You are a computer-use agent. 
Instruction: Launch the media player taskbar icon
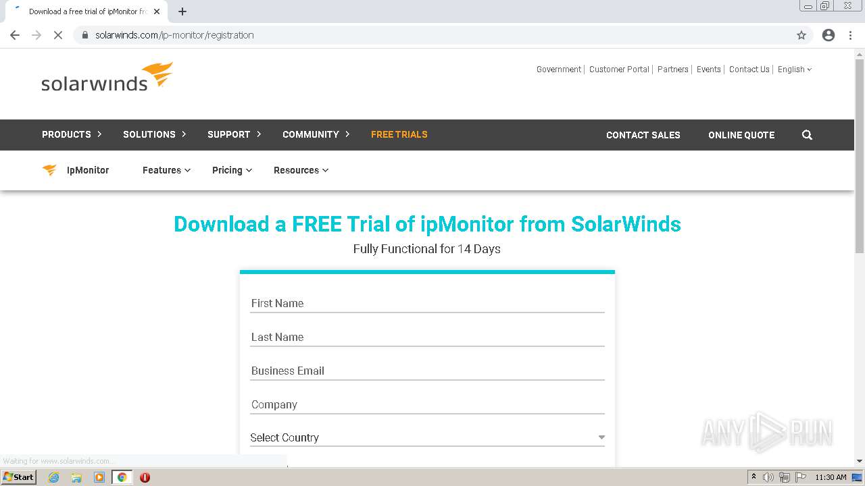(99, 477)
